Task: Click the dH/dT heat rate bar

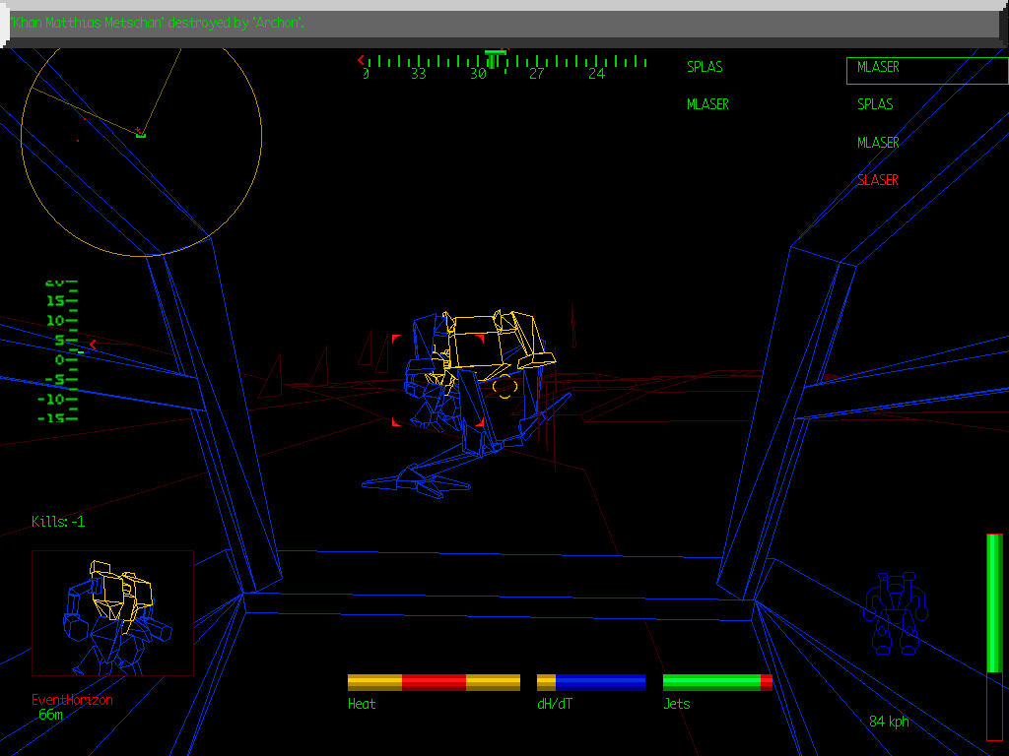Action: coord(591,682)
